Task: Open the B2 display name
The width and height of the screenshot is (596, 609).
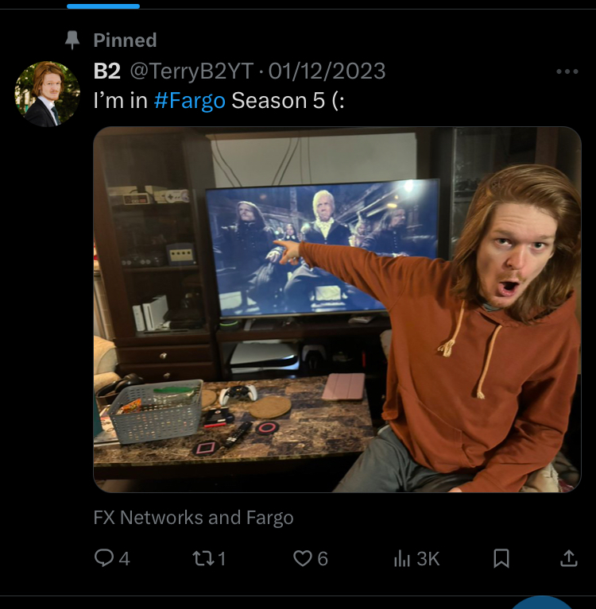Action: tap(107, 71)
